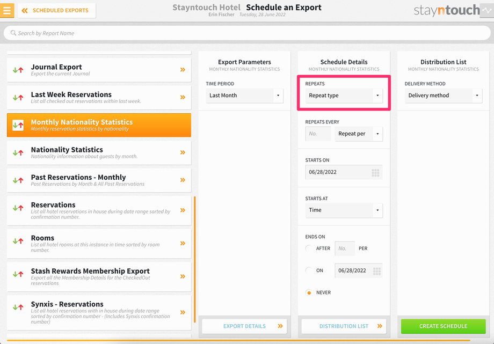This screenshot has height=344, width=494.
Task: Focus the Search by Report Name field
Action: click(x=246, y=33)
